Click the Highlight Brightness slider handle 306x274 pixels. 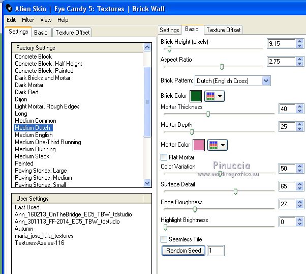click(166, 227)
